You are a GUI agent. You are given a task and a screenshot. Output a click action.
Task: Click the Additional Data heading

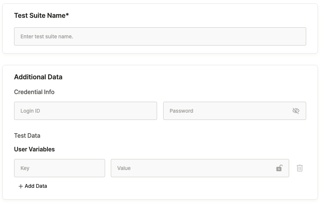click(x=38, y=77)
